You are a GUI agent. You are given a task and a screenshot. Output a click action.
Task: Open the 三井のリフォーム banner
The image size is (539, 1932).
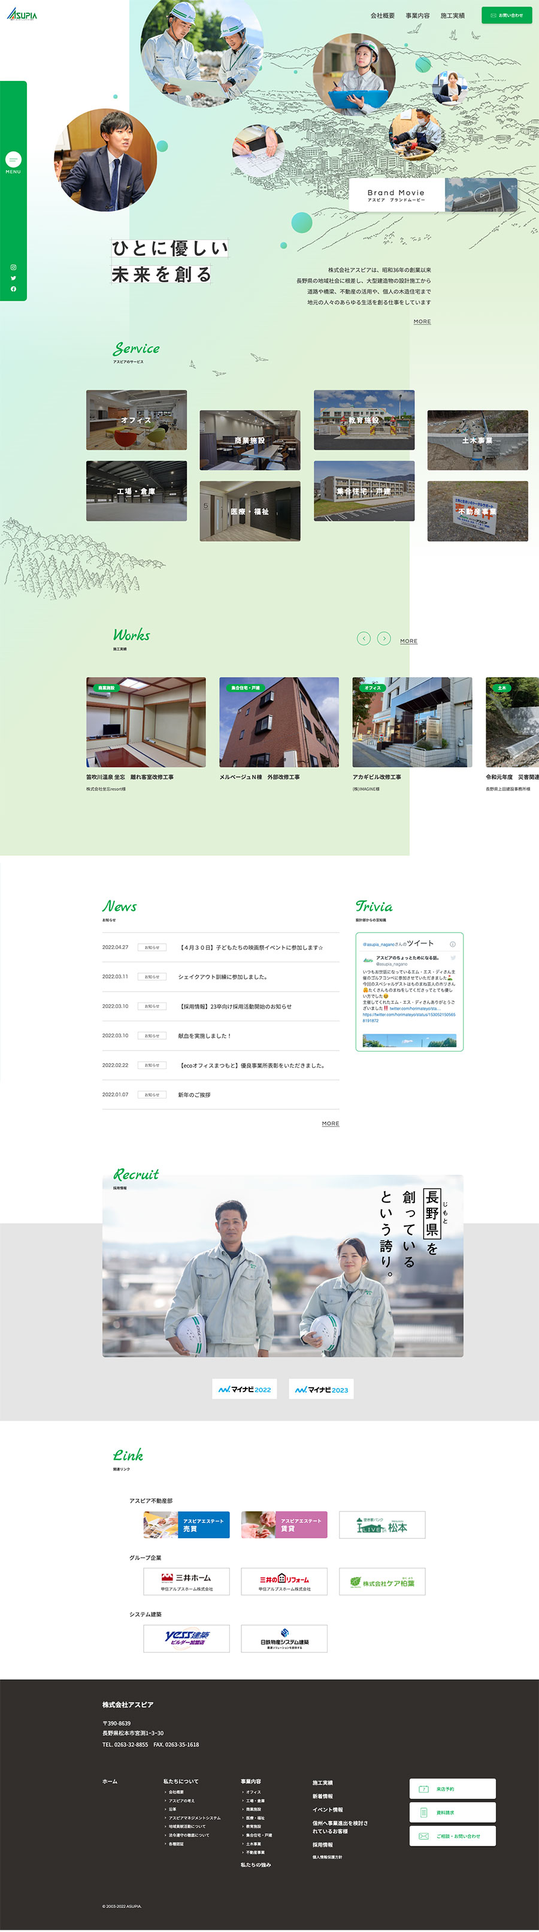(x=284, y=1581)
